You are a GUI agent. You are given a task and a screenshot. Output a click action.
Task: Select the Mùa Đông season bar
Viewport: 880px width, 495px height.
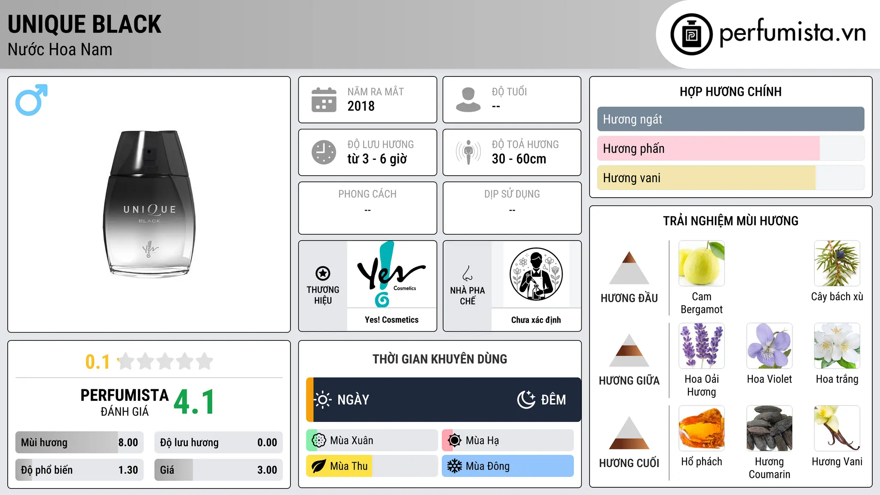click(508, 466)
